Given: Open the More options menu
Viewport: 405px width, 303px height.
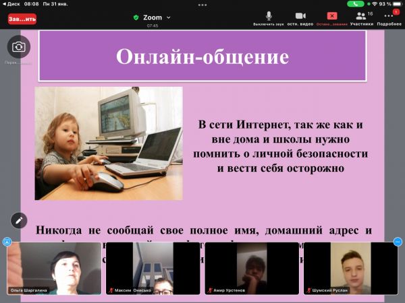Looking at the screenshot, I should pyautogui.click(x=389, y=18).
